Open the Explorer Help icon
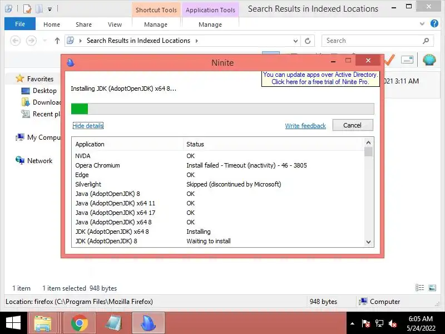Viewport: 445px width, 334px height. [x=434, y=23]
